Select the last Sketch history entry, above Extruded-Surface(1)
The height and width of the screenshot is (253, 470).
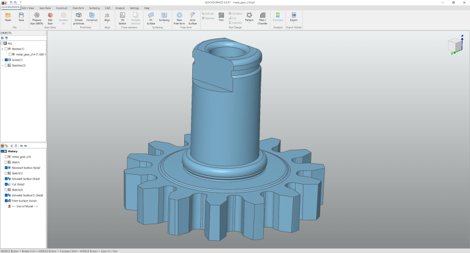(x=17, y=190)
